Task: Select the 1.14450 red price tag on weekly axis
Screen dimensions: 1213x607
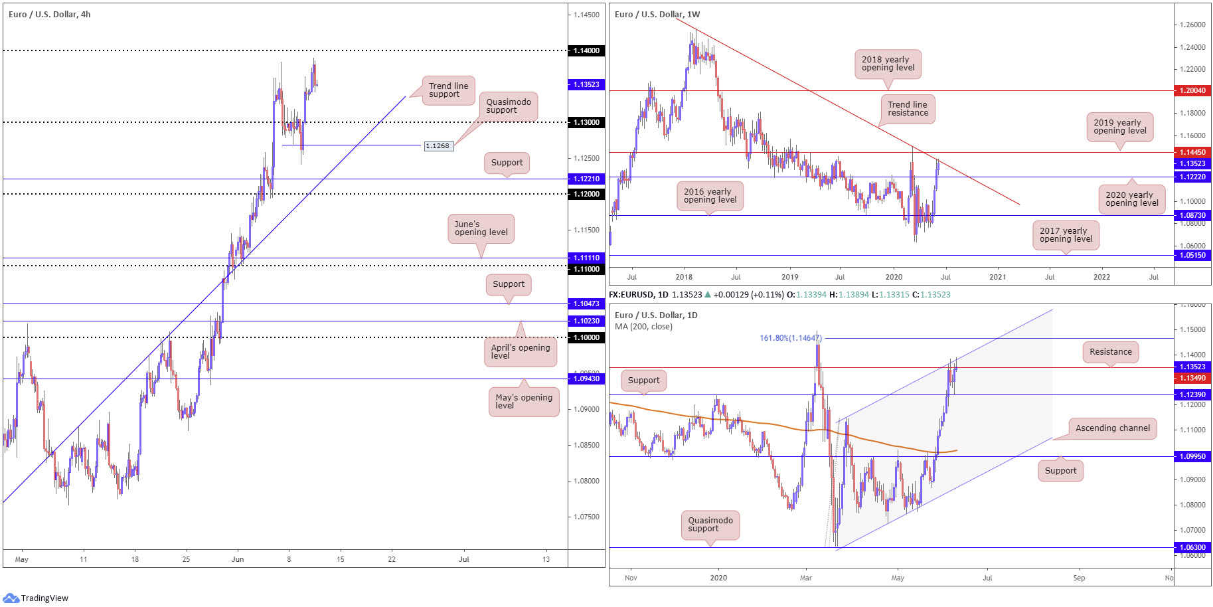Action: coord(1192,152)
